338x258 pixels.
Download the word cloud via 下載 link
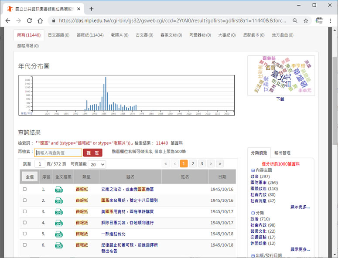[280, 99]
